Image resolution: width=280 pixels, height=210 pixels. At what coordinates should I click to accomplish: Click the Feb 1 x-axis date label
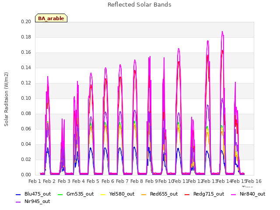[x=35, y=181]
